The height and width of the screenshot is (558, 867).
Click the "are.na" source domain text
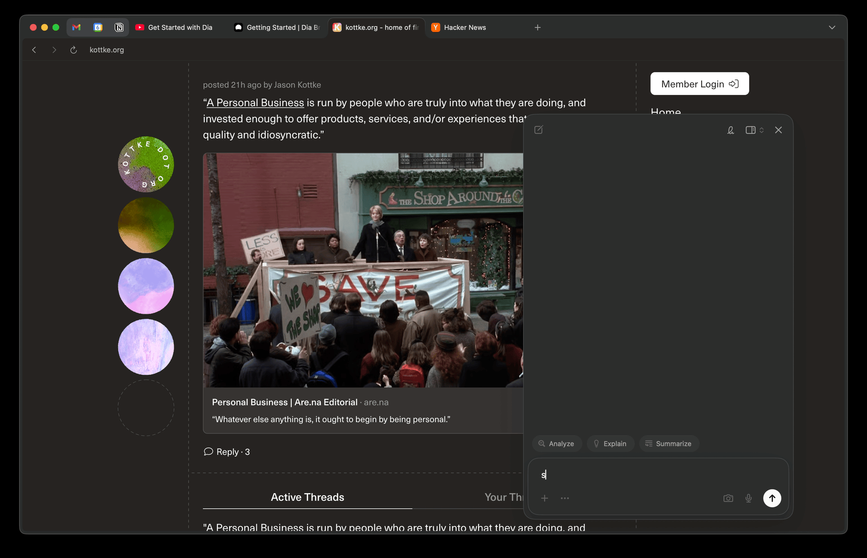pyautogui.click(x=376, y=402)
